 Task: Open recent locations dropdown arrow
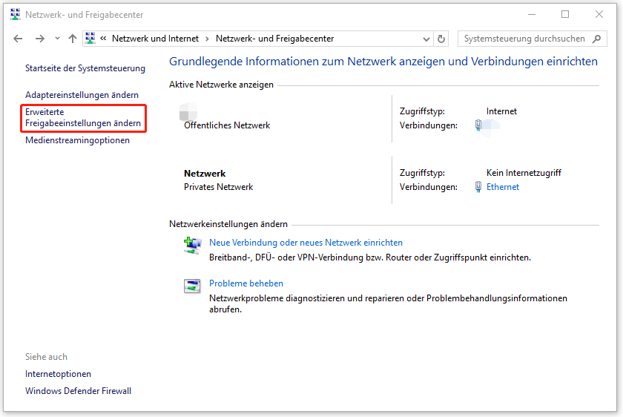click(57, 39)
